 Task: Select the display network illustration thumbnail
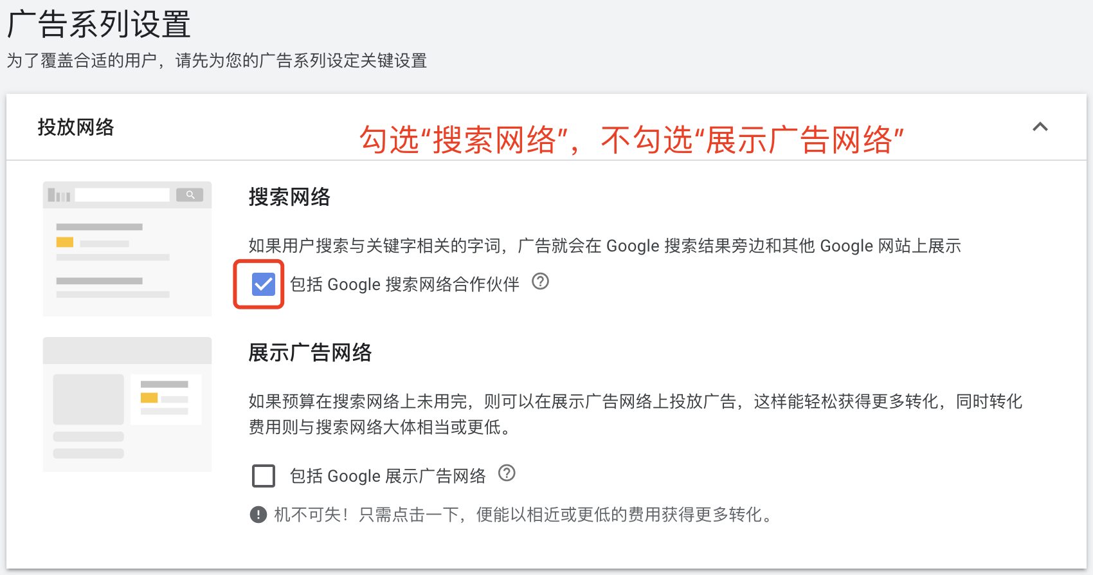coord(127,405)
